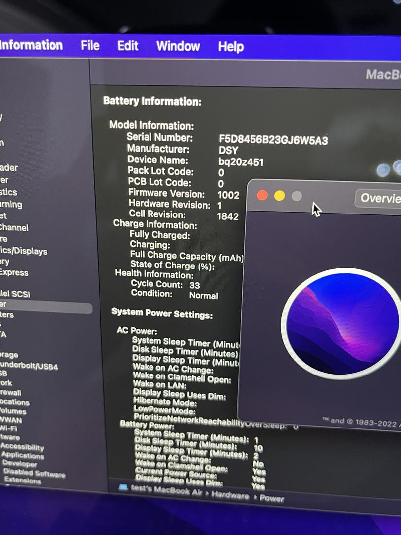
Task: Click the LowPowerMode label
Action: pos(164,410)
